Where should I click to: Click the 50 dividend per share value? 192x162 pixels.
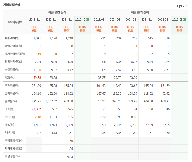pyautogui.click(x=71, y=141)
